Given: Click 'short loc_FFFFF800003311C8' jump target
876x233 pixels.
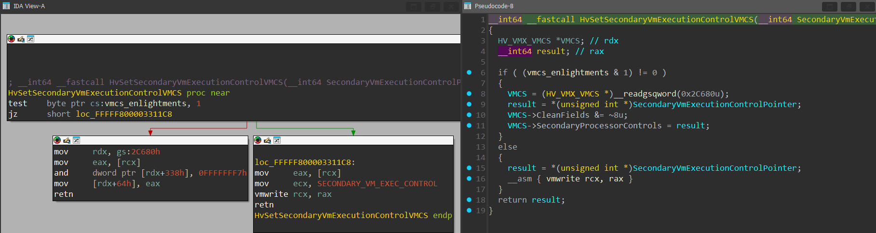Looking at the screenshot, I should [109, 114].
